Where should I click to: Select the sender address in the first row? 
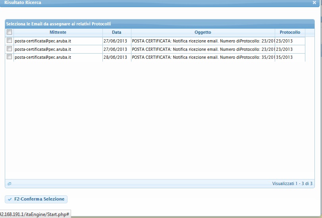coord(43,41)
